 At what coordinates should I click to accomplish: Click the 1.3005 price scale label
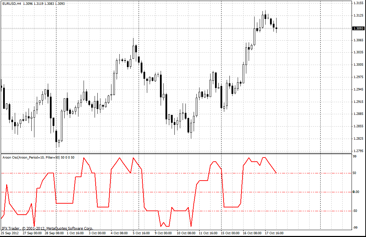click(358, 65)
